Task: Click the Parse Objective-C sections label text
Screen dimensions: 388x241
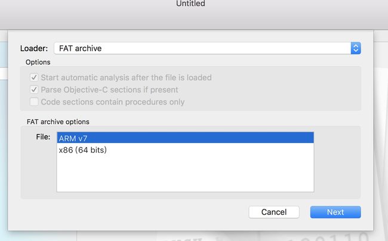Action: pyautogui.click(x=109, y=89)
